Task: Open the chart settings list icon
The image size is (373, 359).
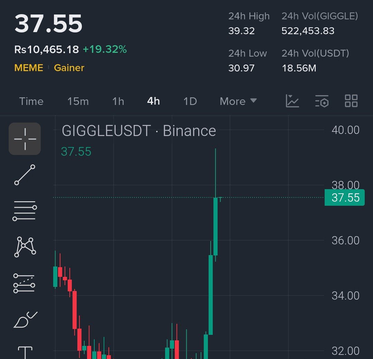Action: 322,101
